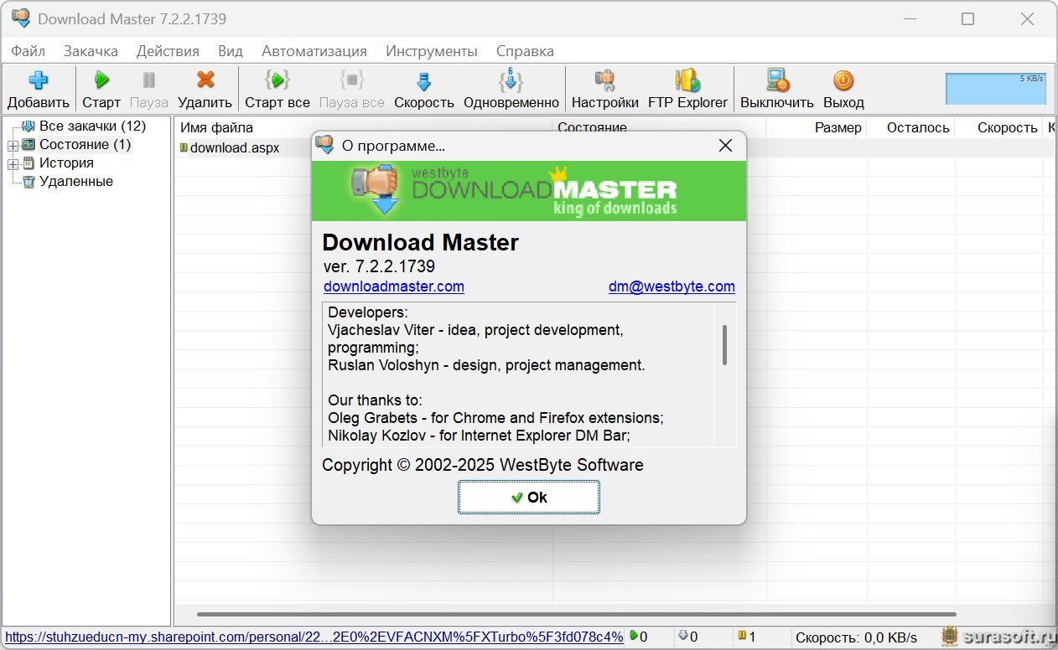Screen dimensions: 1058x650
Task: Click the dm@westbyte.com email link
Action: click(671, 286)
